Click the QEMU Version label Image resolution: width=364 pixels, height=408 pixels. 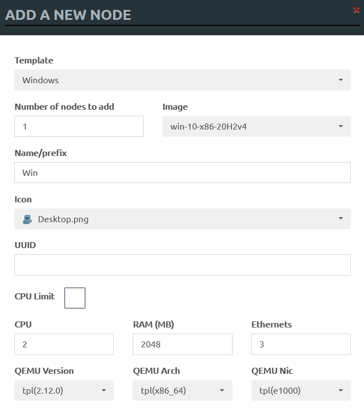tap(44, 371)
